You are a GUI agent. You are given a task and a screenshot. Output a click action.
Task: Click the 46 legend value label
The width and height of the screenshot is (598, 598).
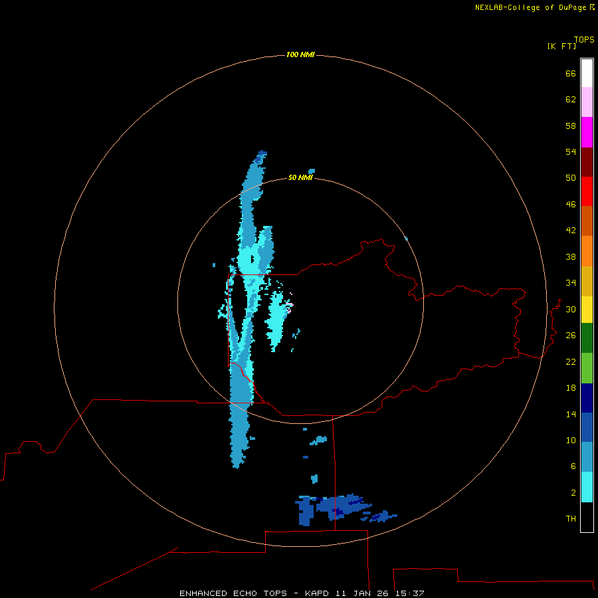[x=571, y=205]
